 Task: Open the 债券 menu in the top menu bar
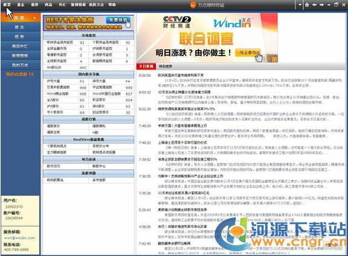[x=35, y=5]
